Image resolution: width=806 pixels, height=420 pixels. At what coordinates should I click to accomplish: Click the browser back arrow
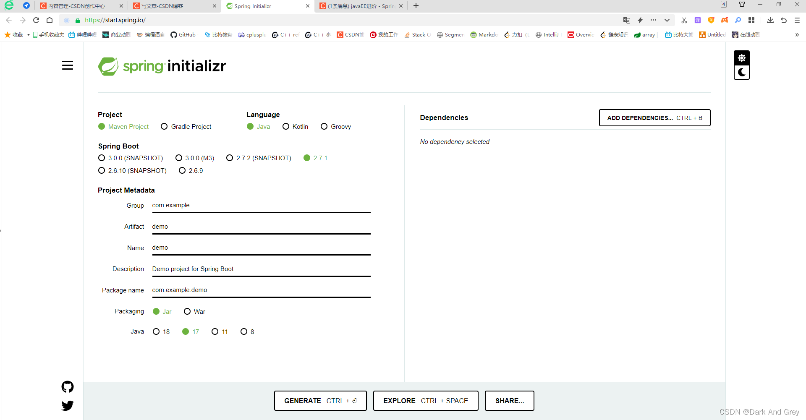click(x=9, y=20)
